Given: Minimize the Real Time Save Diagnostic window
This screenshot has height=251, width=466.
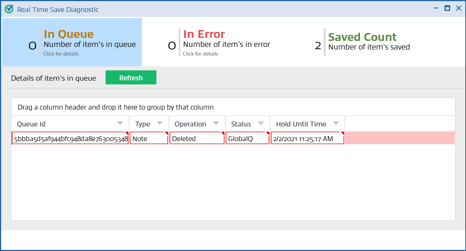Looking at the screenshot, I should [436, 8].
